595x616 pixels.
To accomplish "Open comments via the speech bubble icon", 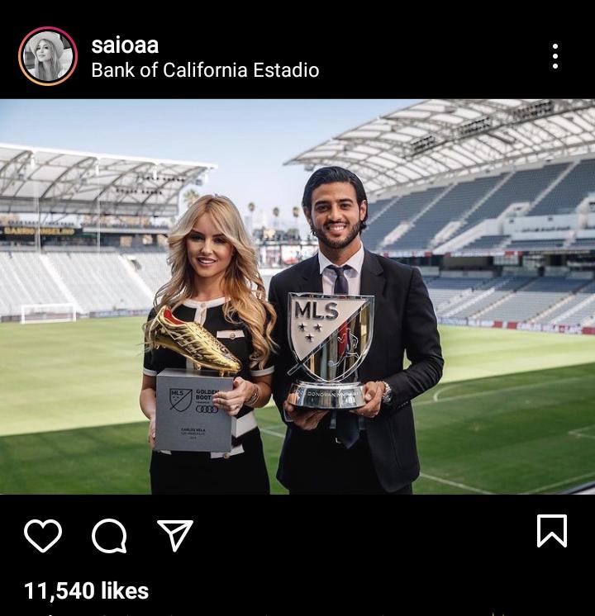I will point(109,535).
